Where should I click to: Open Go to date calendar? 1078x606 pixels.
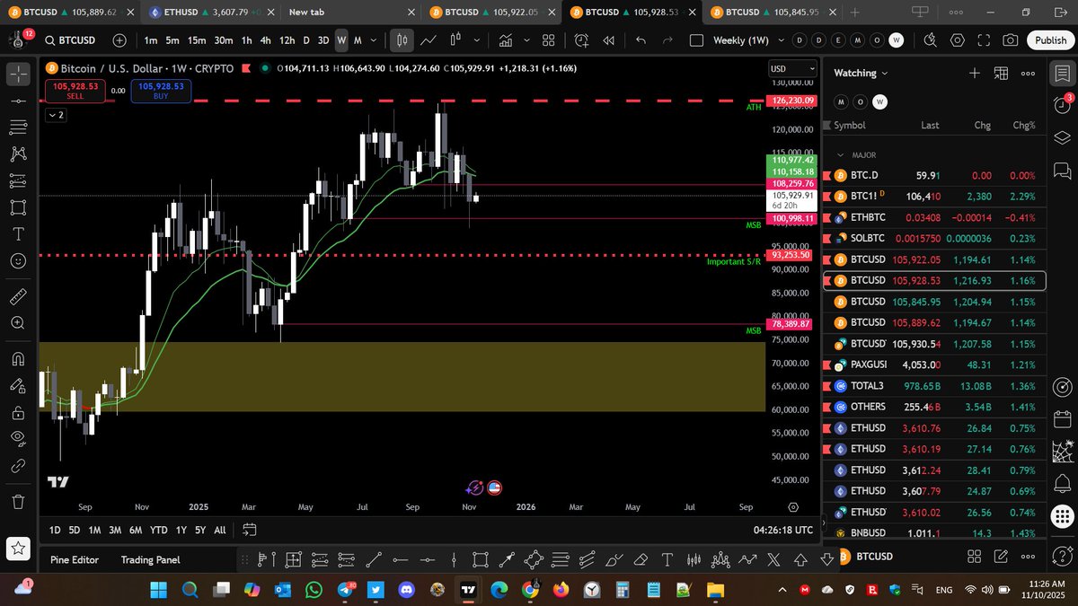pos(250,530)
